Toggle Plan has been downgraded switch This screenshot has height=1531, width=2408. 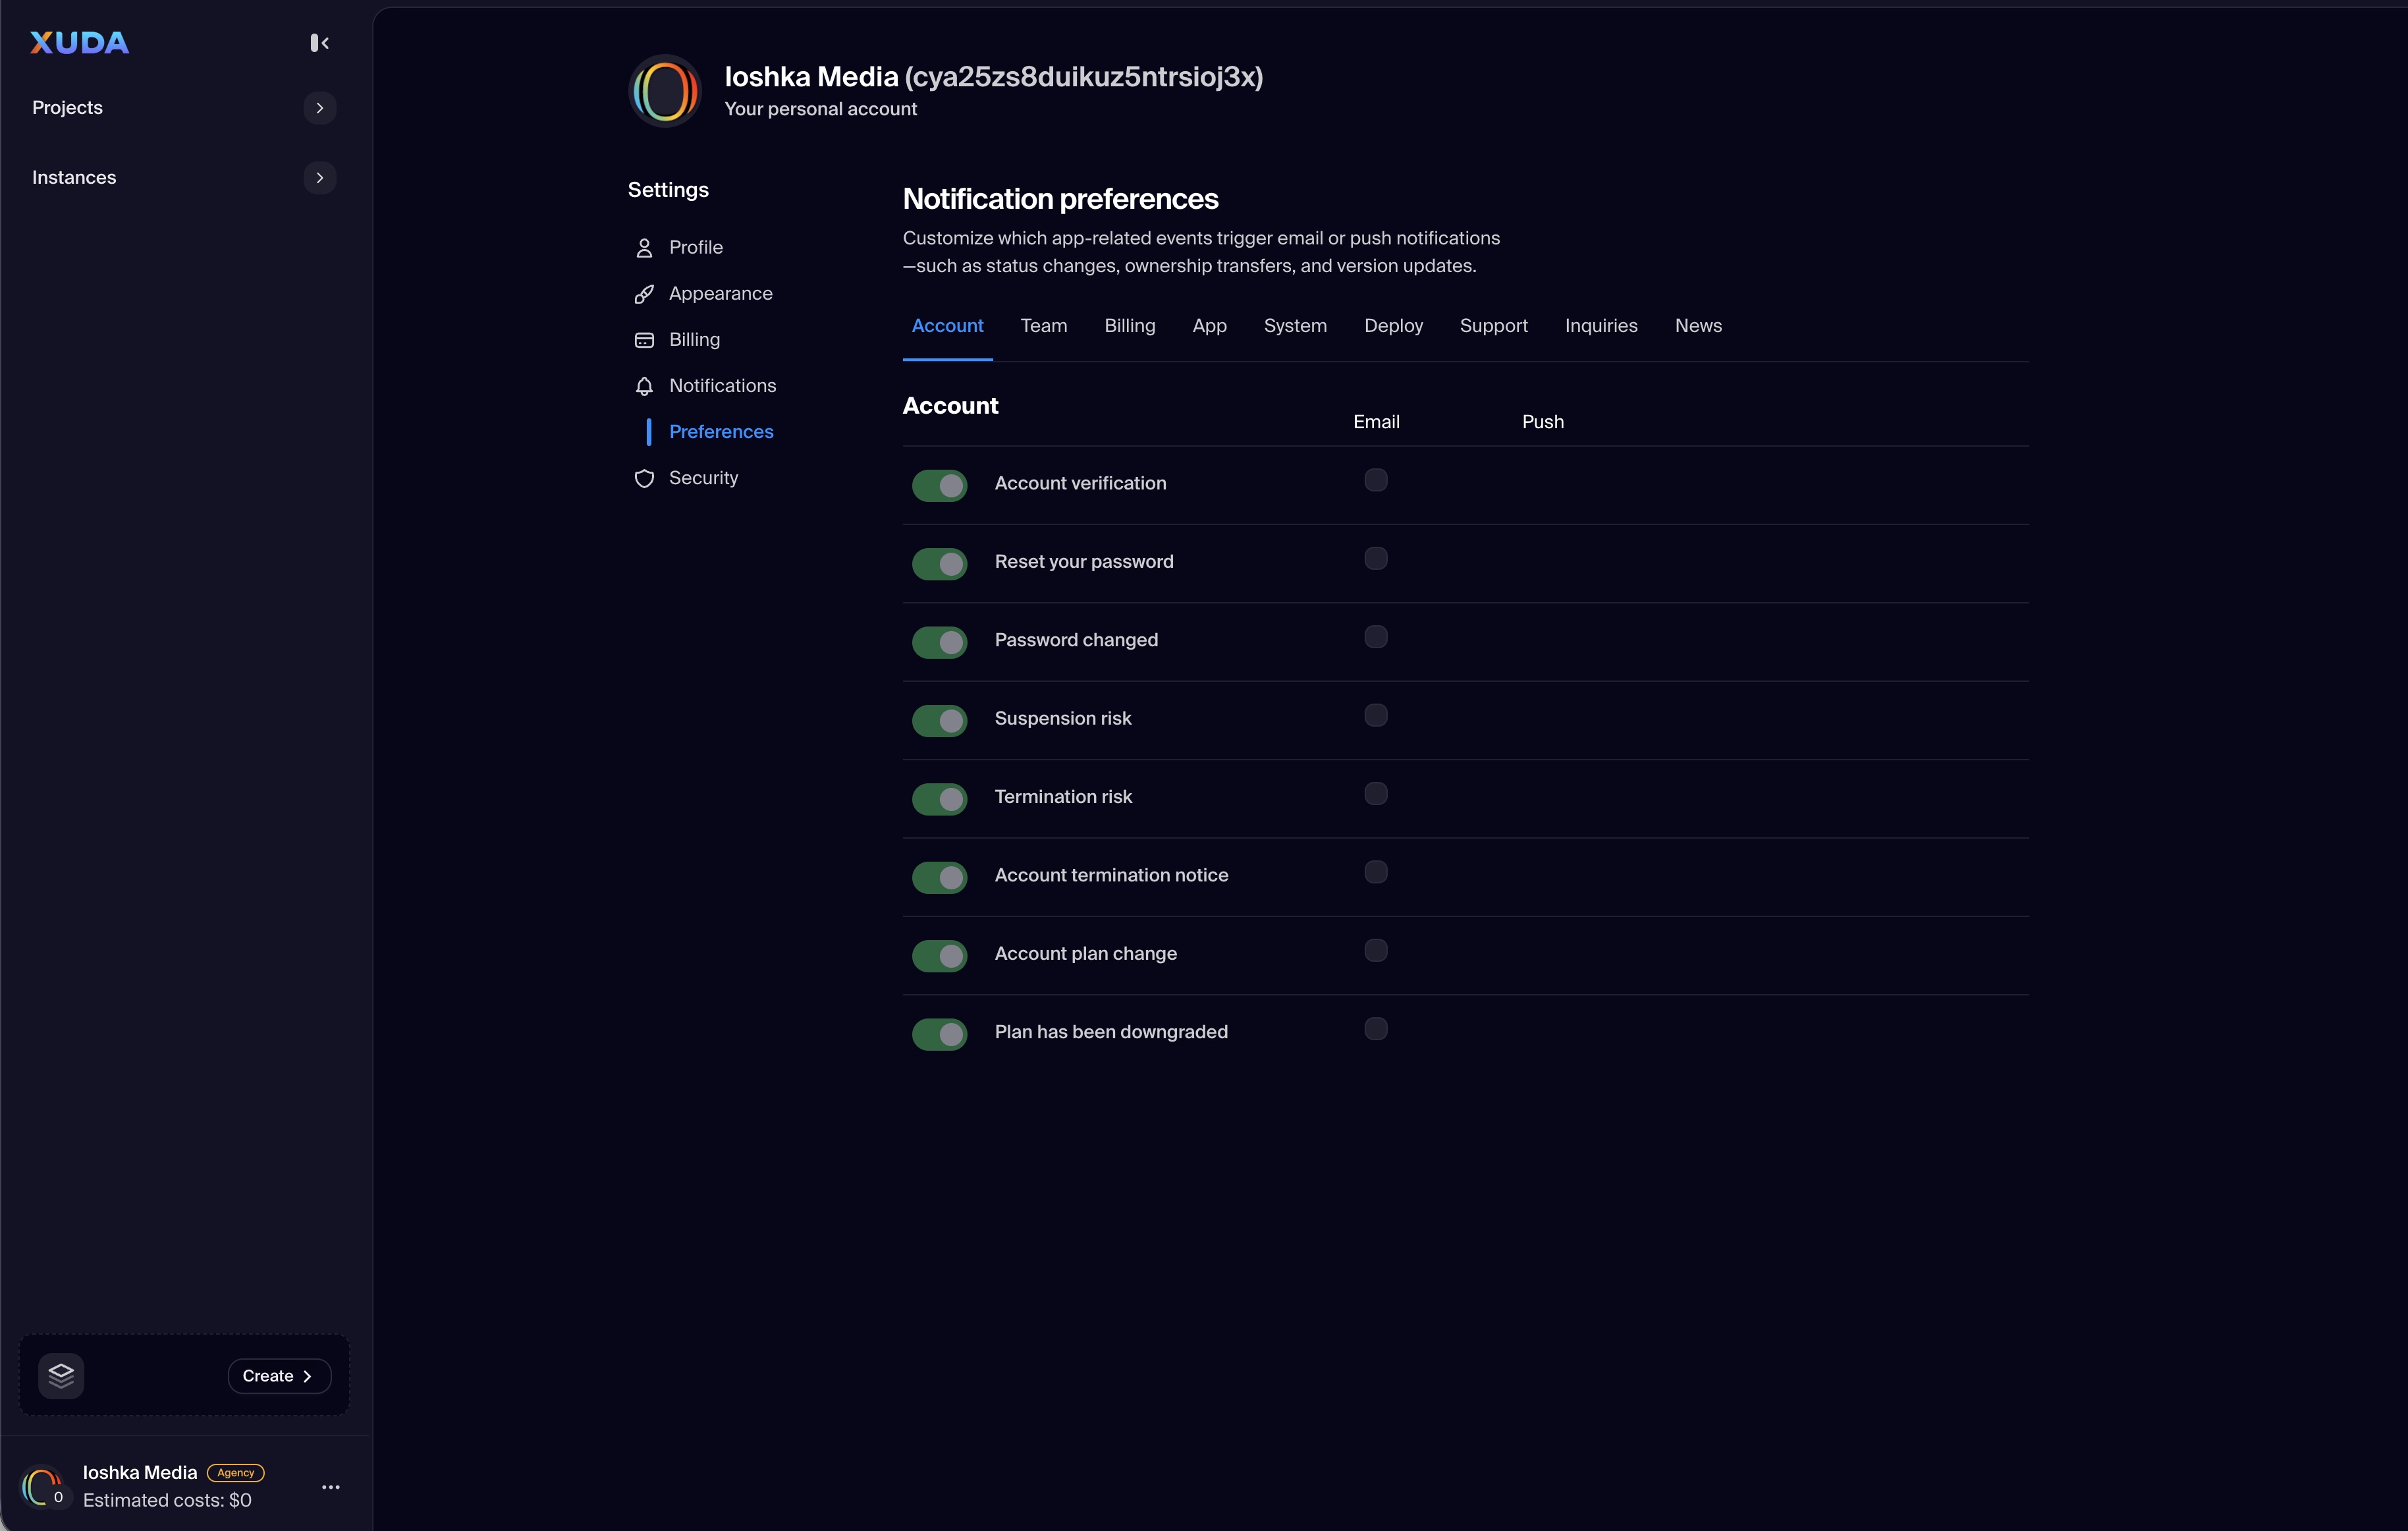pos(939,1034)
